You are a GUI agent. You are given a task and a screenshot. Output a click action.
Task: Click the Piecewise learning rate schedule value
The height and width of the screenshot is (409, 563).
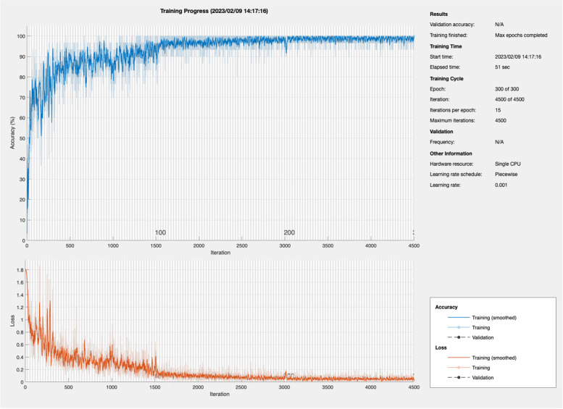pos(506,175)
